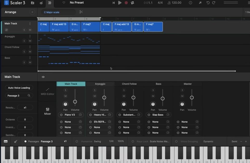Open the C Major scale selector
250x163 pixels.
tap(58, 12)
